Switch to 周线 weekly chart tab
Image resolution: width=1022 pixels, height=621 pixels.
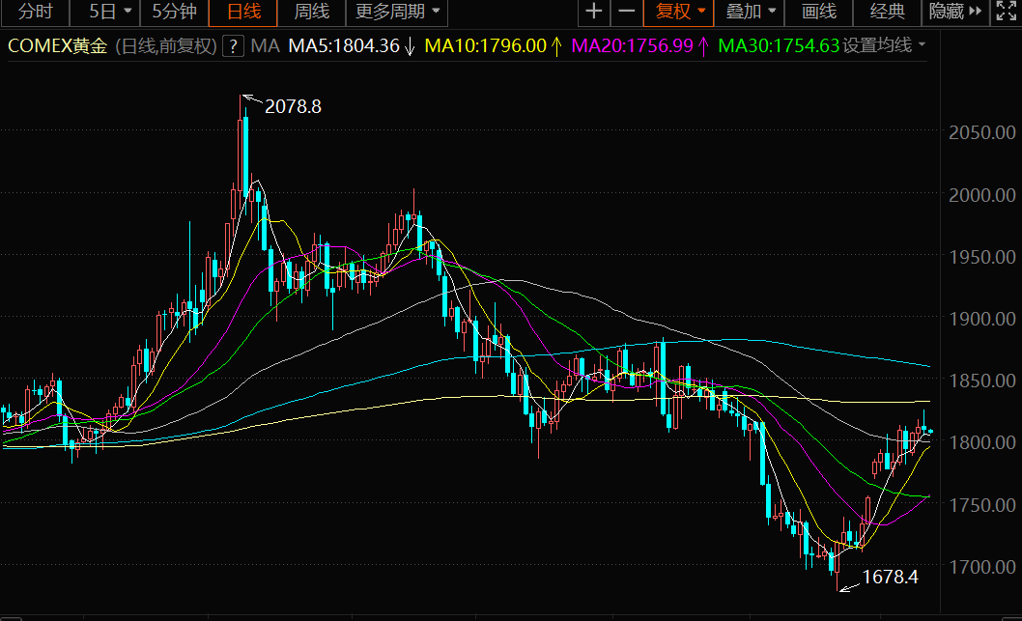coord(311,12)
